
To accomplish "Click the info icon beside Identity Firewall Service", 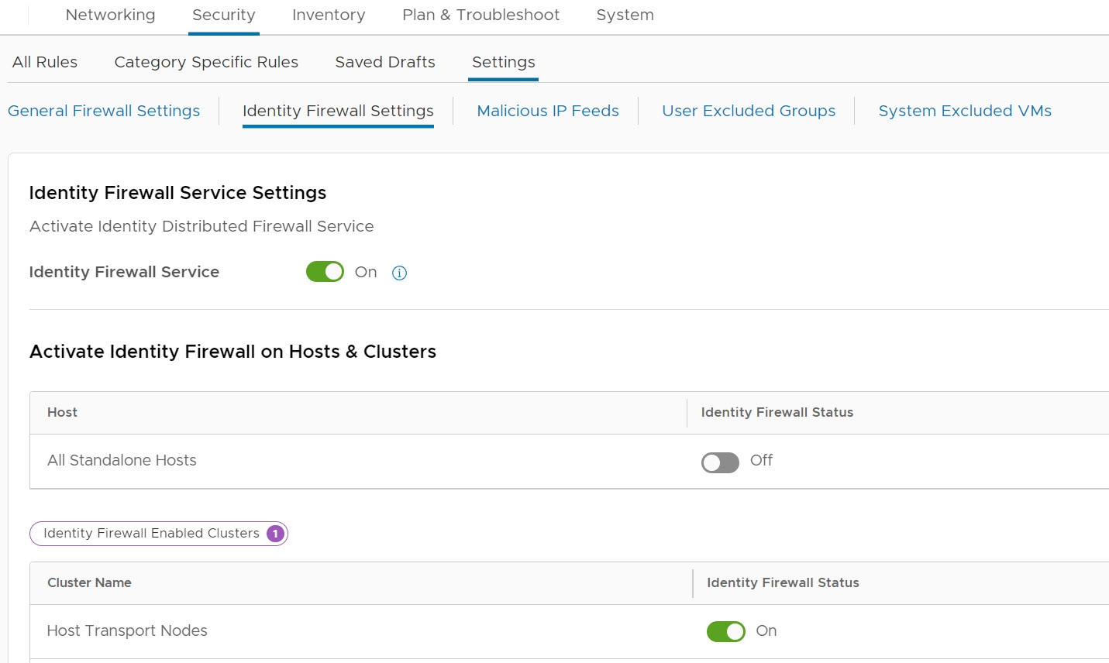I will pyautogui.click(x=399, y=273).
